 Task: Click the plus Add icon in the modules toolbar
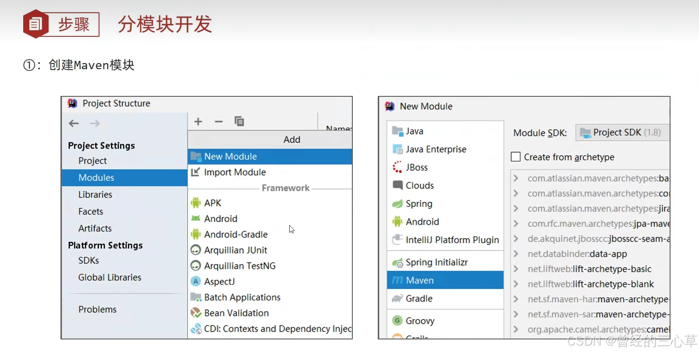[x=198, y=121]
